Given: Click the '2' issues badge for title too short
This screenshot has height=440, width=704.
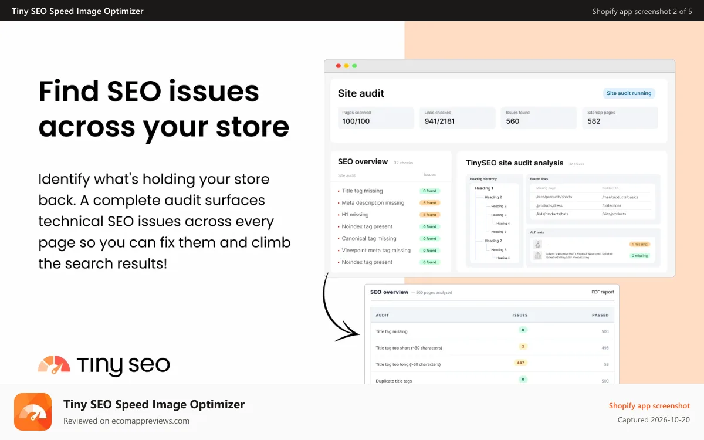Looking at the screenshot, I should [x=523, y=346].
